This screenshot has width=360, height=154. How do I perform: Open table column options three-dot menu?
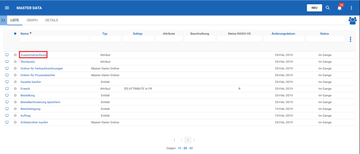[x=350, y=39]
